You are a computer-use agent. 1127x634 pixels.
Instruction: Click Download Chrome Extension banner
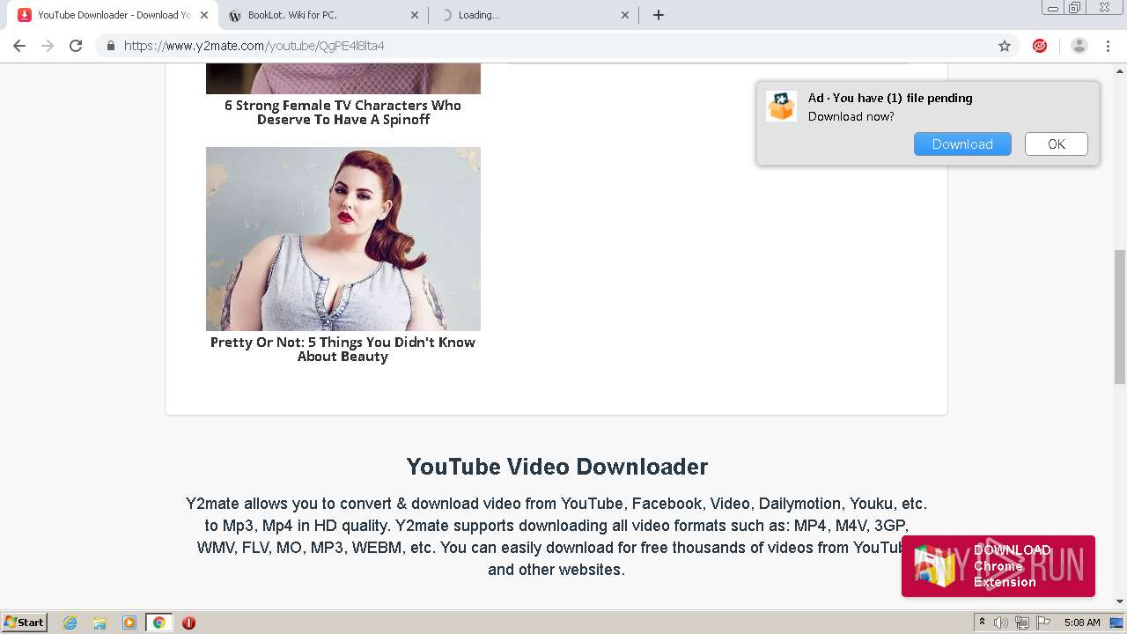coord(998,566)
